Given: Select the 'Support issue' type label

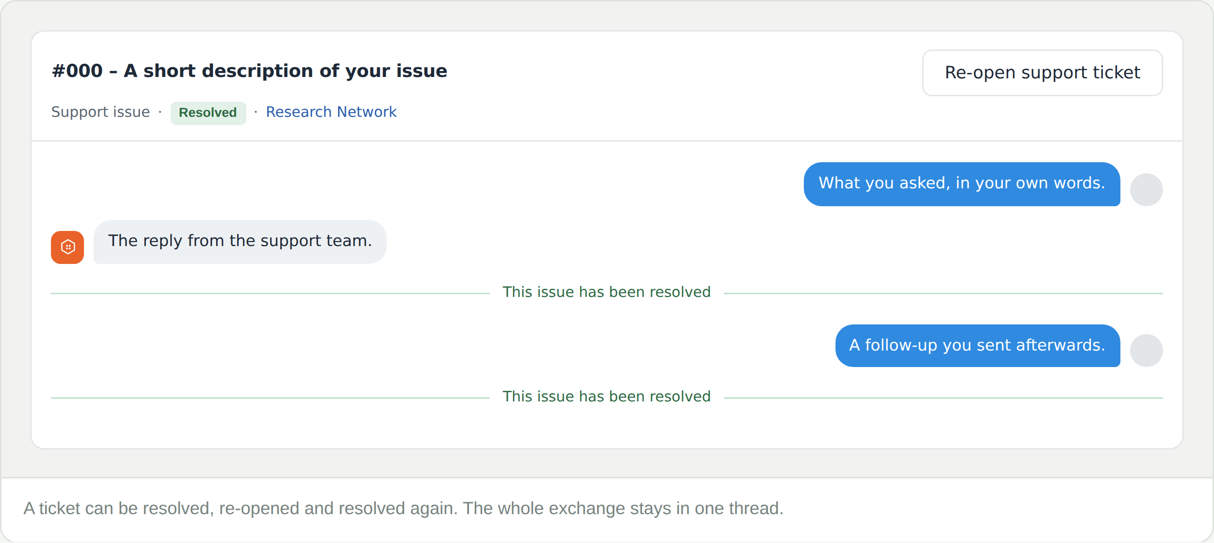Looking at the screenshot, I should click(100, 112).
